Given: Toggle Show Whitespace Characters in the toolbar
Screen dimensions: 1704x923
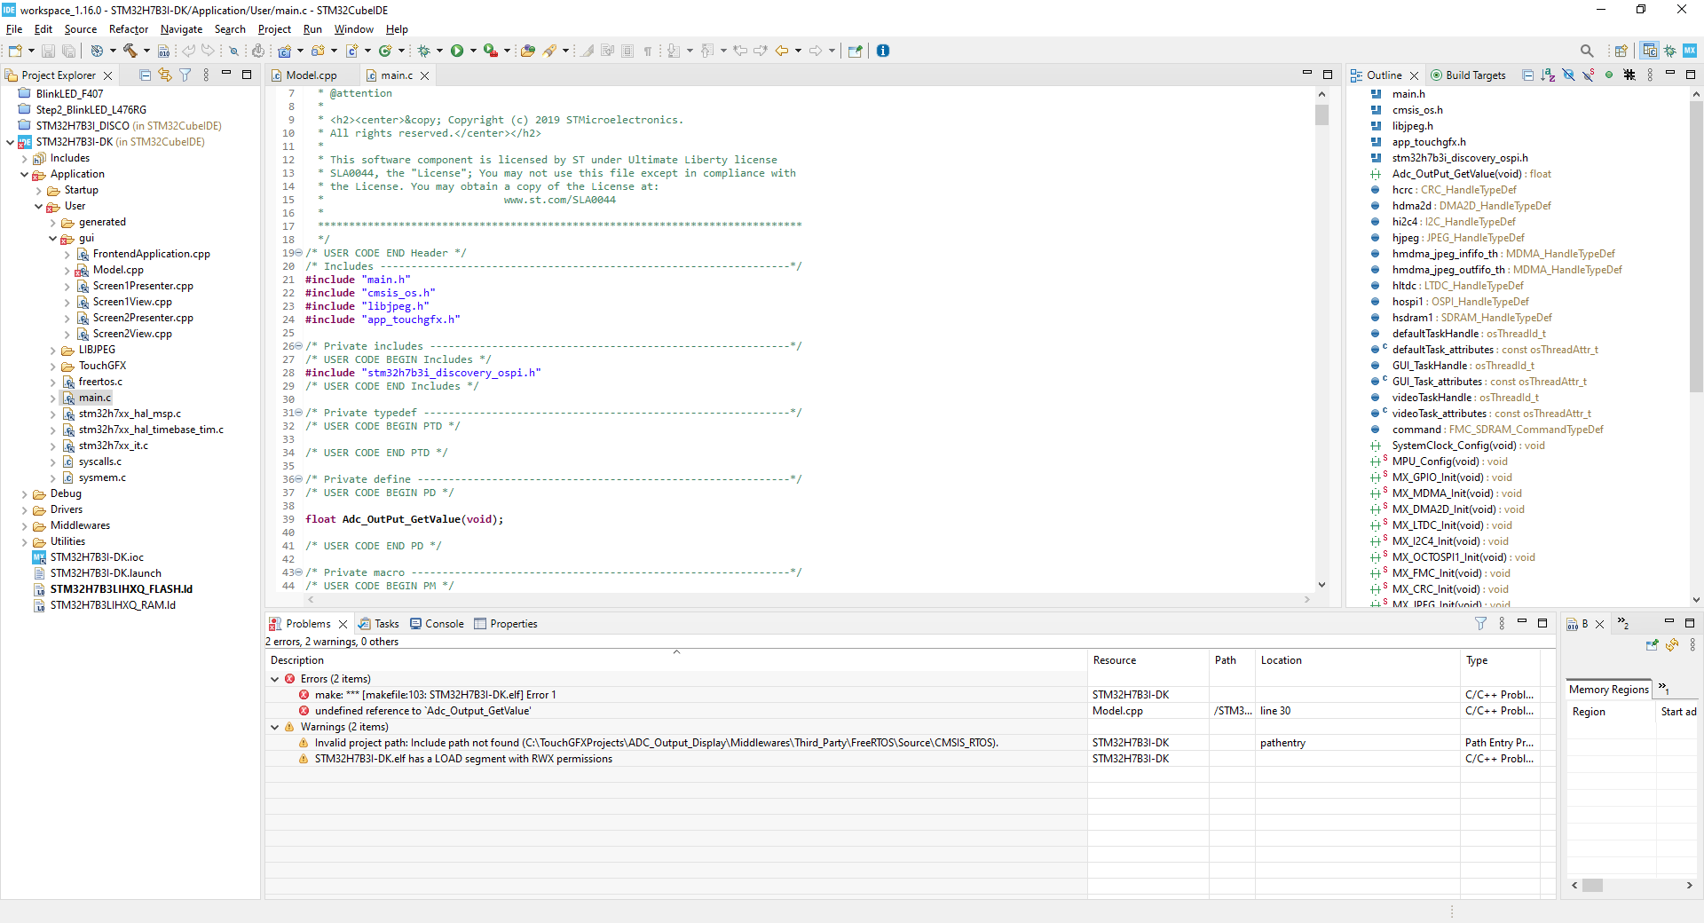Looking at the screenshot, I should pyautogui.click(x=648, y=51).
